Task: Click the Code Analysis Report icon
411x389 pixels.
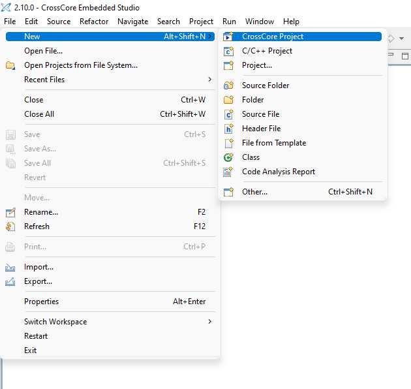Action: 228,172
